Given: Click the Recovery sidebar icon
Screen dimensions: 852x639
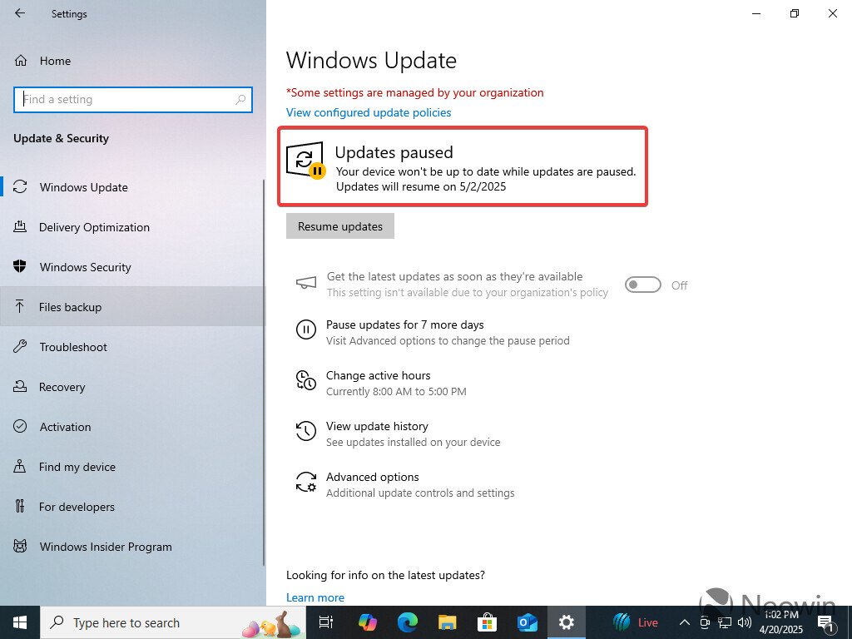Looking at the screenshot, I should click(x=18, y=387).
